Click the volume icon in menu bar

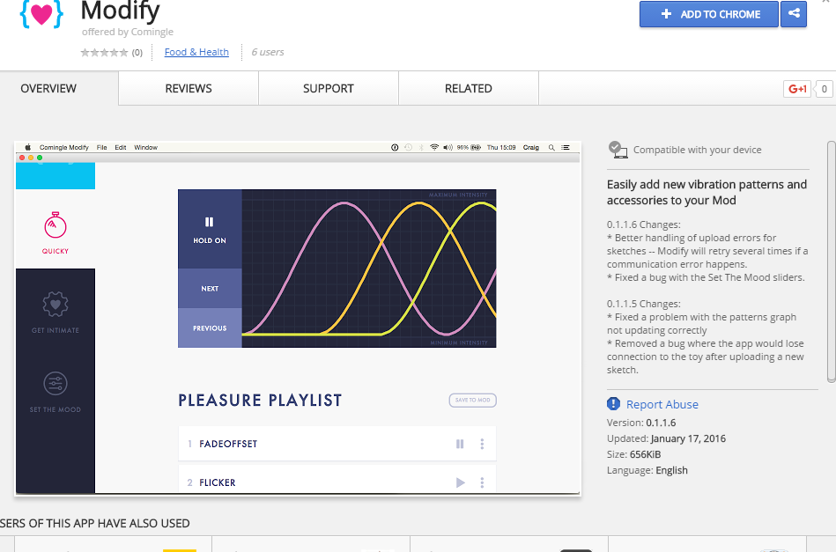pos(448,148)
